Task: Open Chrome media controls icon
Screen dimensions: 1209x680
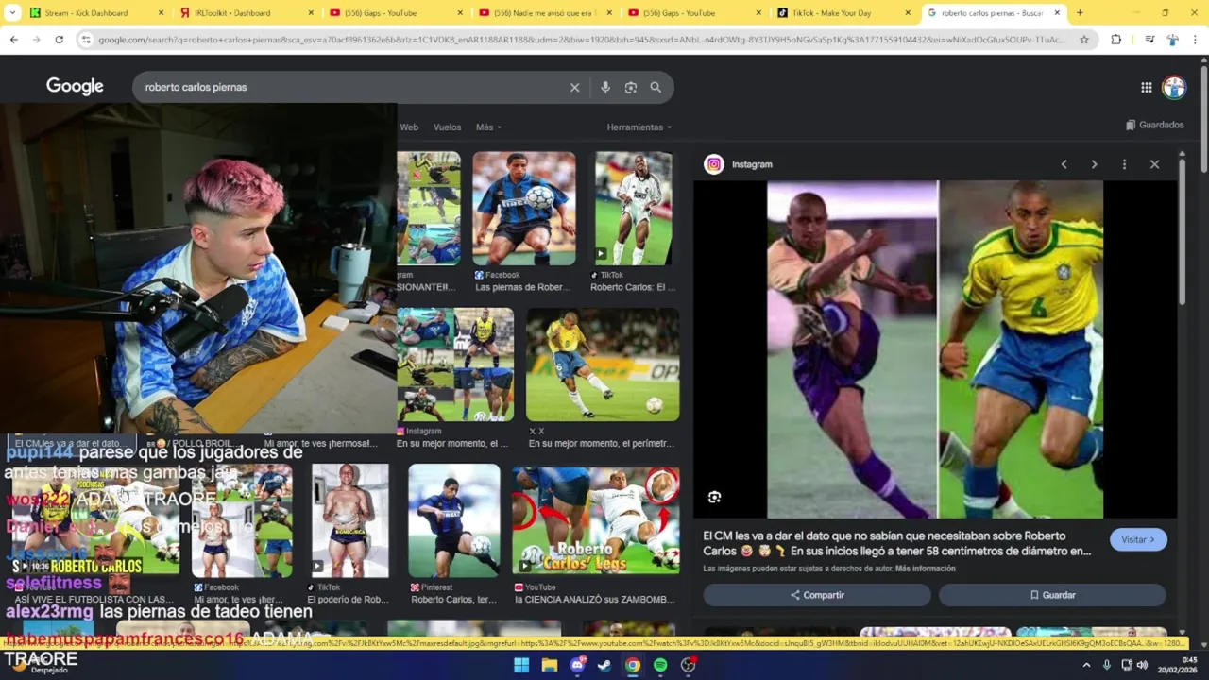Action: 1149,40
